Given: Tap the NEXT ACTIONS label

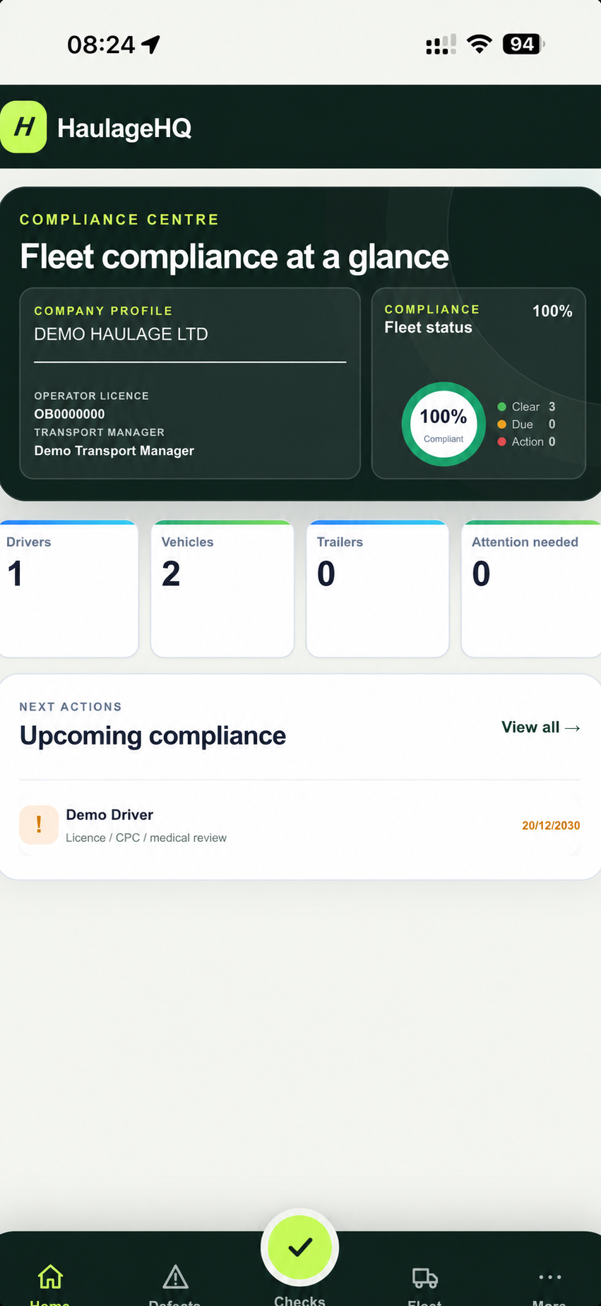Looking at the screenshot, I should (71, 707).
